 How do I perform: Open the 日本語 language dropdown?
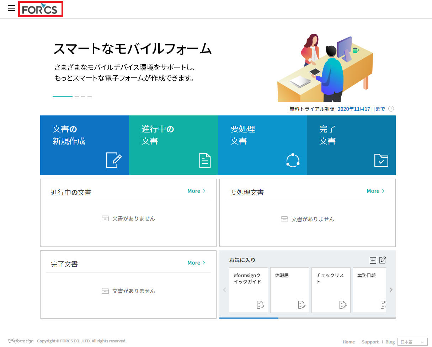click(x=412, y=342)
